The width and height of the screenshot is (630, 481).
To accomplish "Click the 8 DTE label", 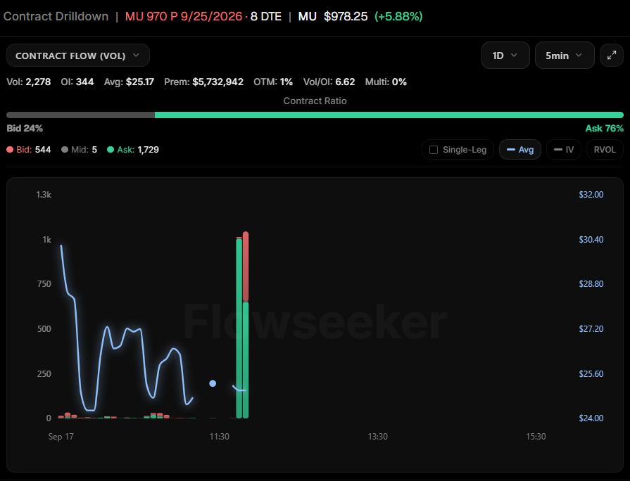I will click(x=266, y=16).
